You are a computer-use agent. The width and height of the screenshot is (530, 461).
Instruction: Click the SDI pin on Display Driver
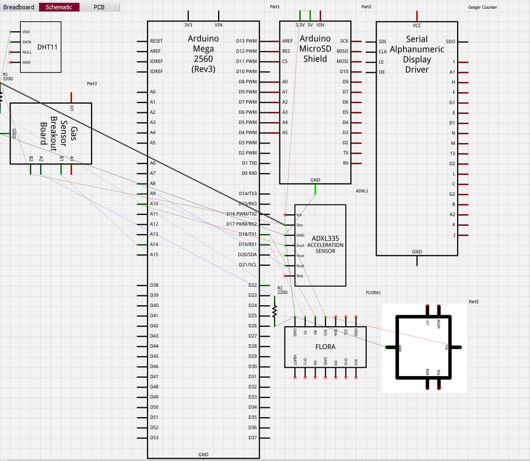[x=371, y=42]
